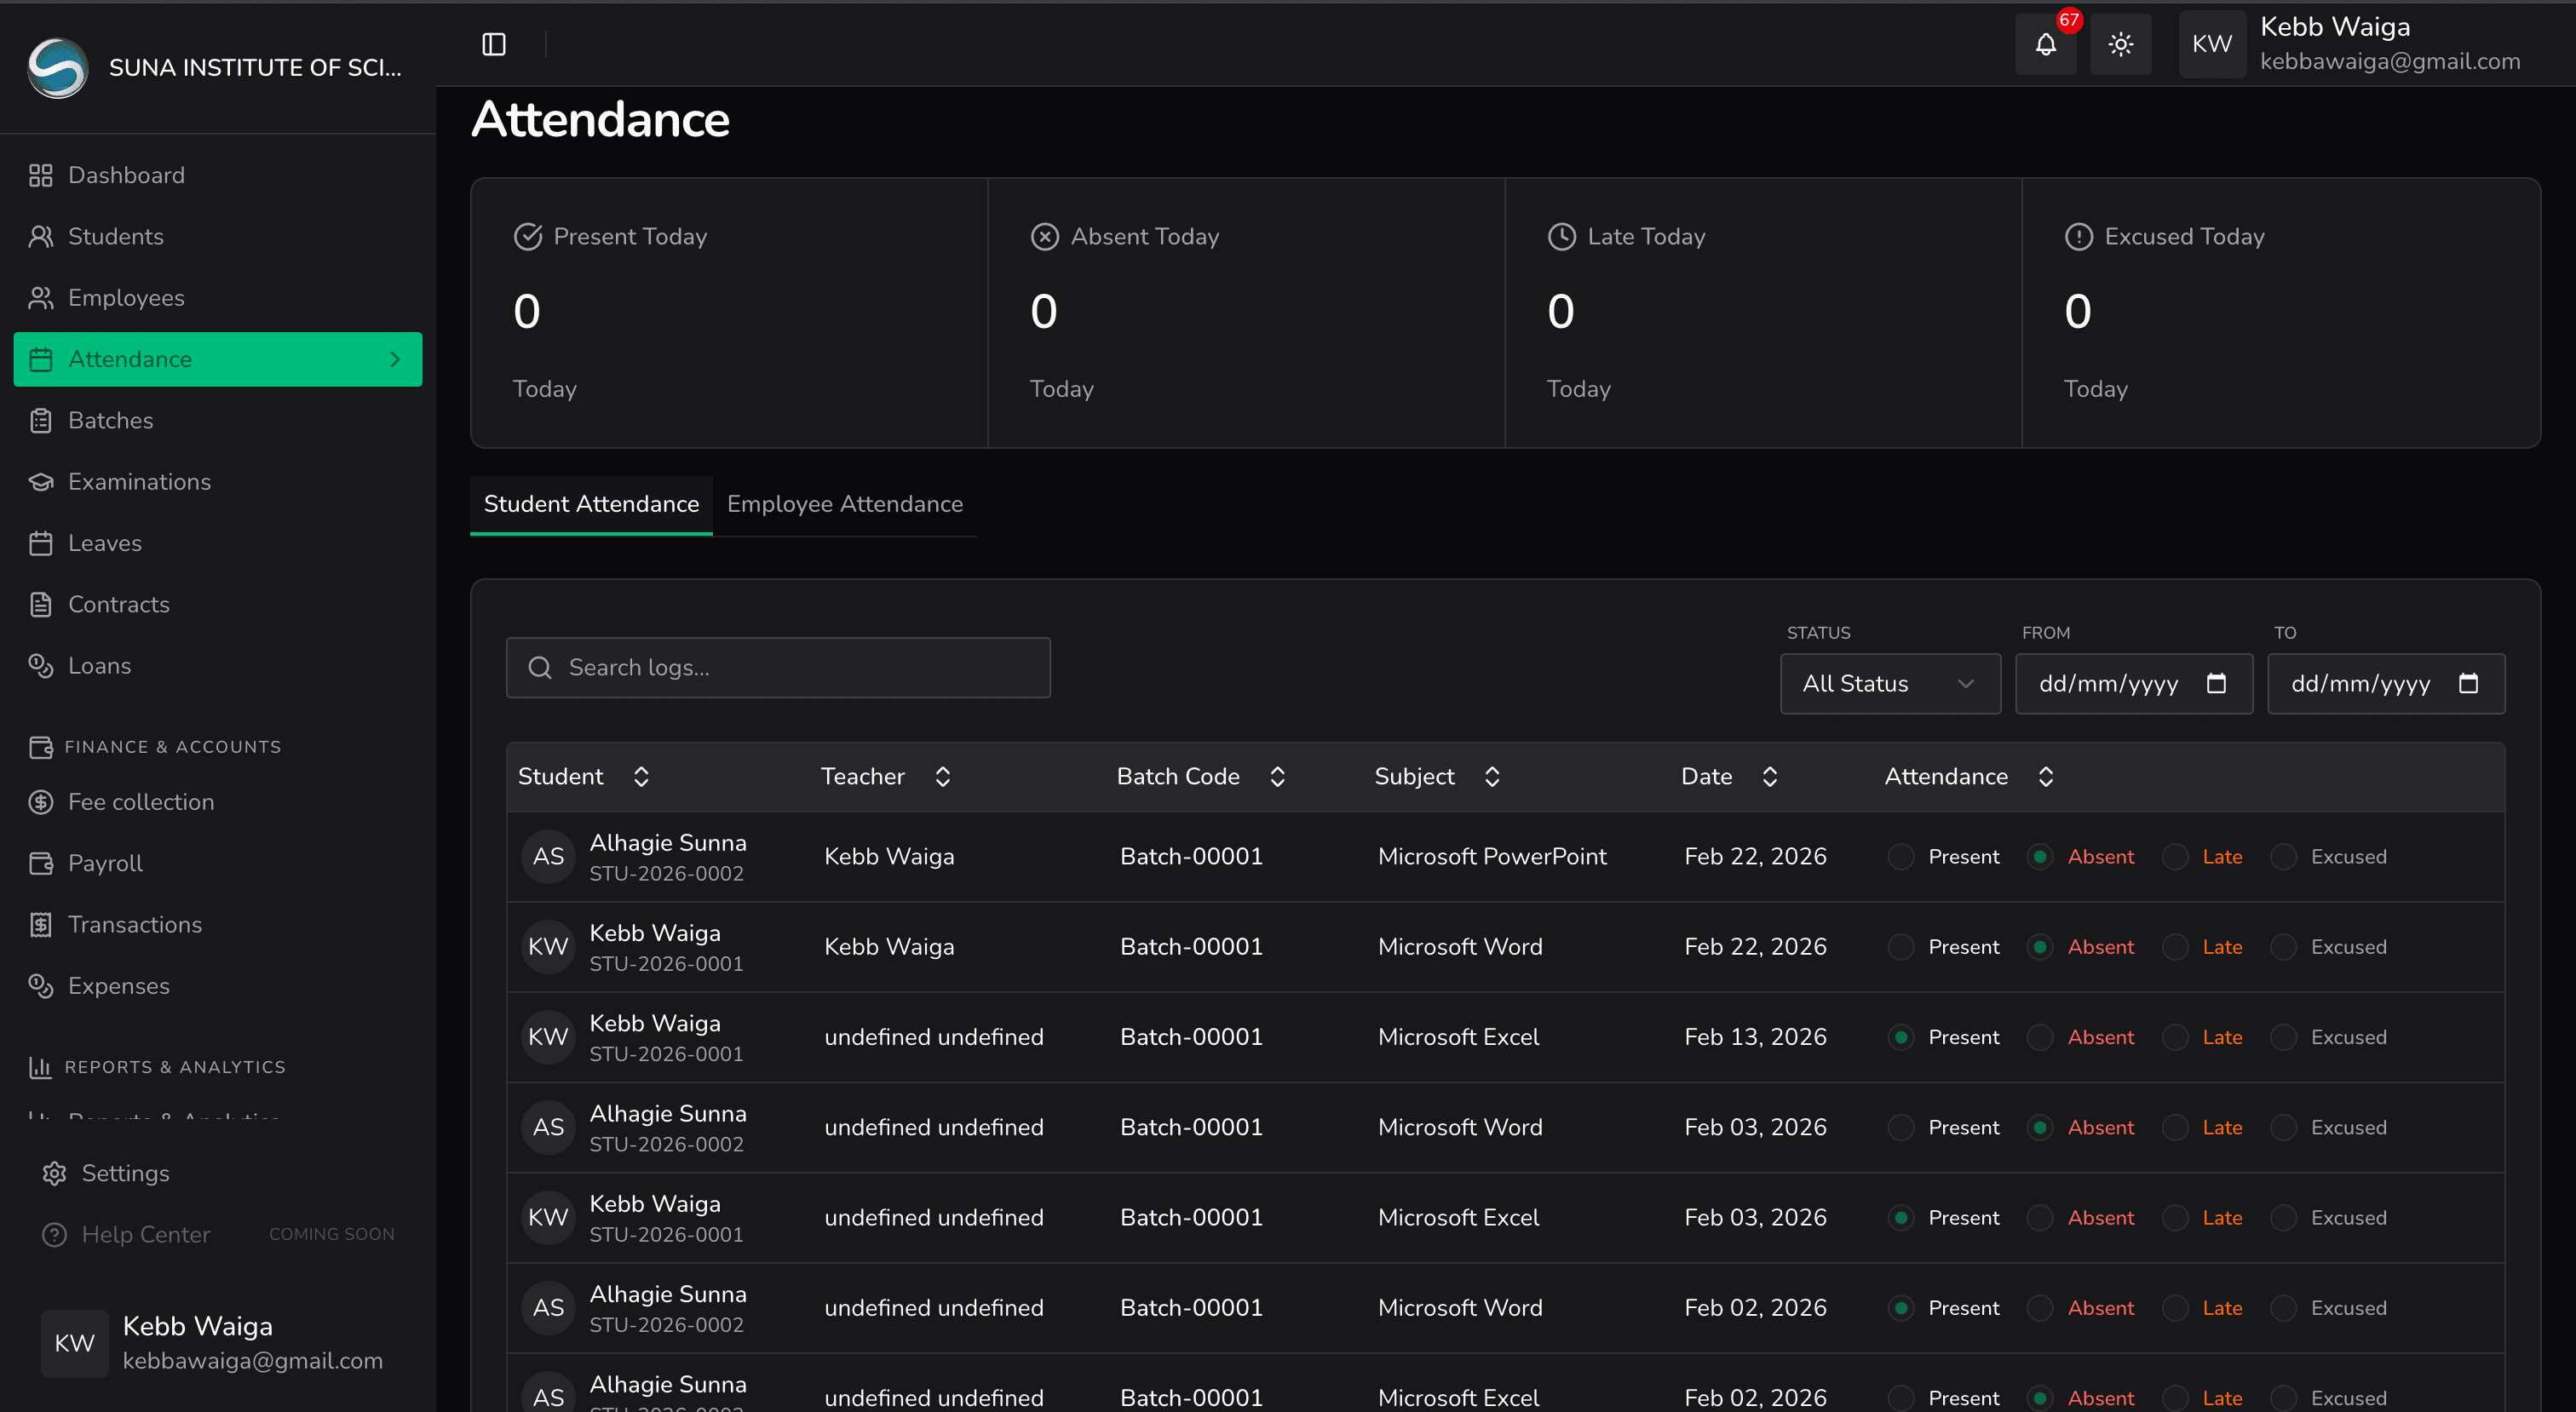2576x1412 pixels.
Task: Switch to the Employee Attendance tab
Action: [x=844, y=504]
